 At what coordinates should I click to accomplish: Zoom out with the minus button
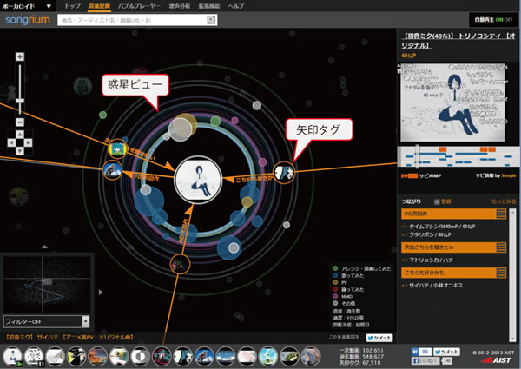20,122
